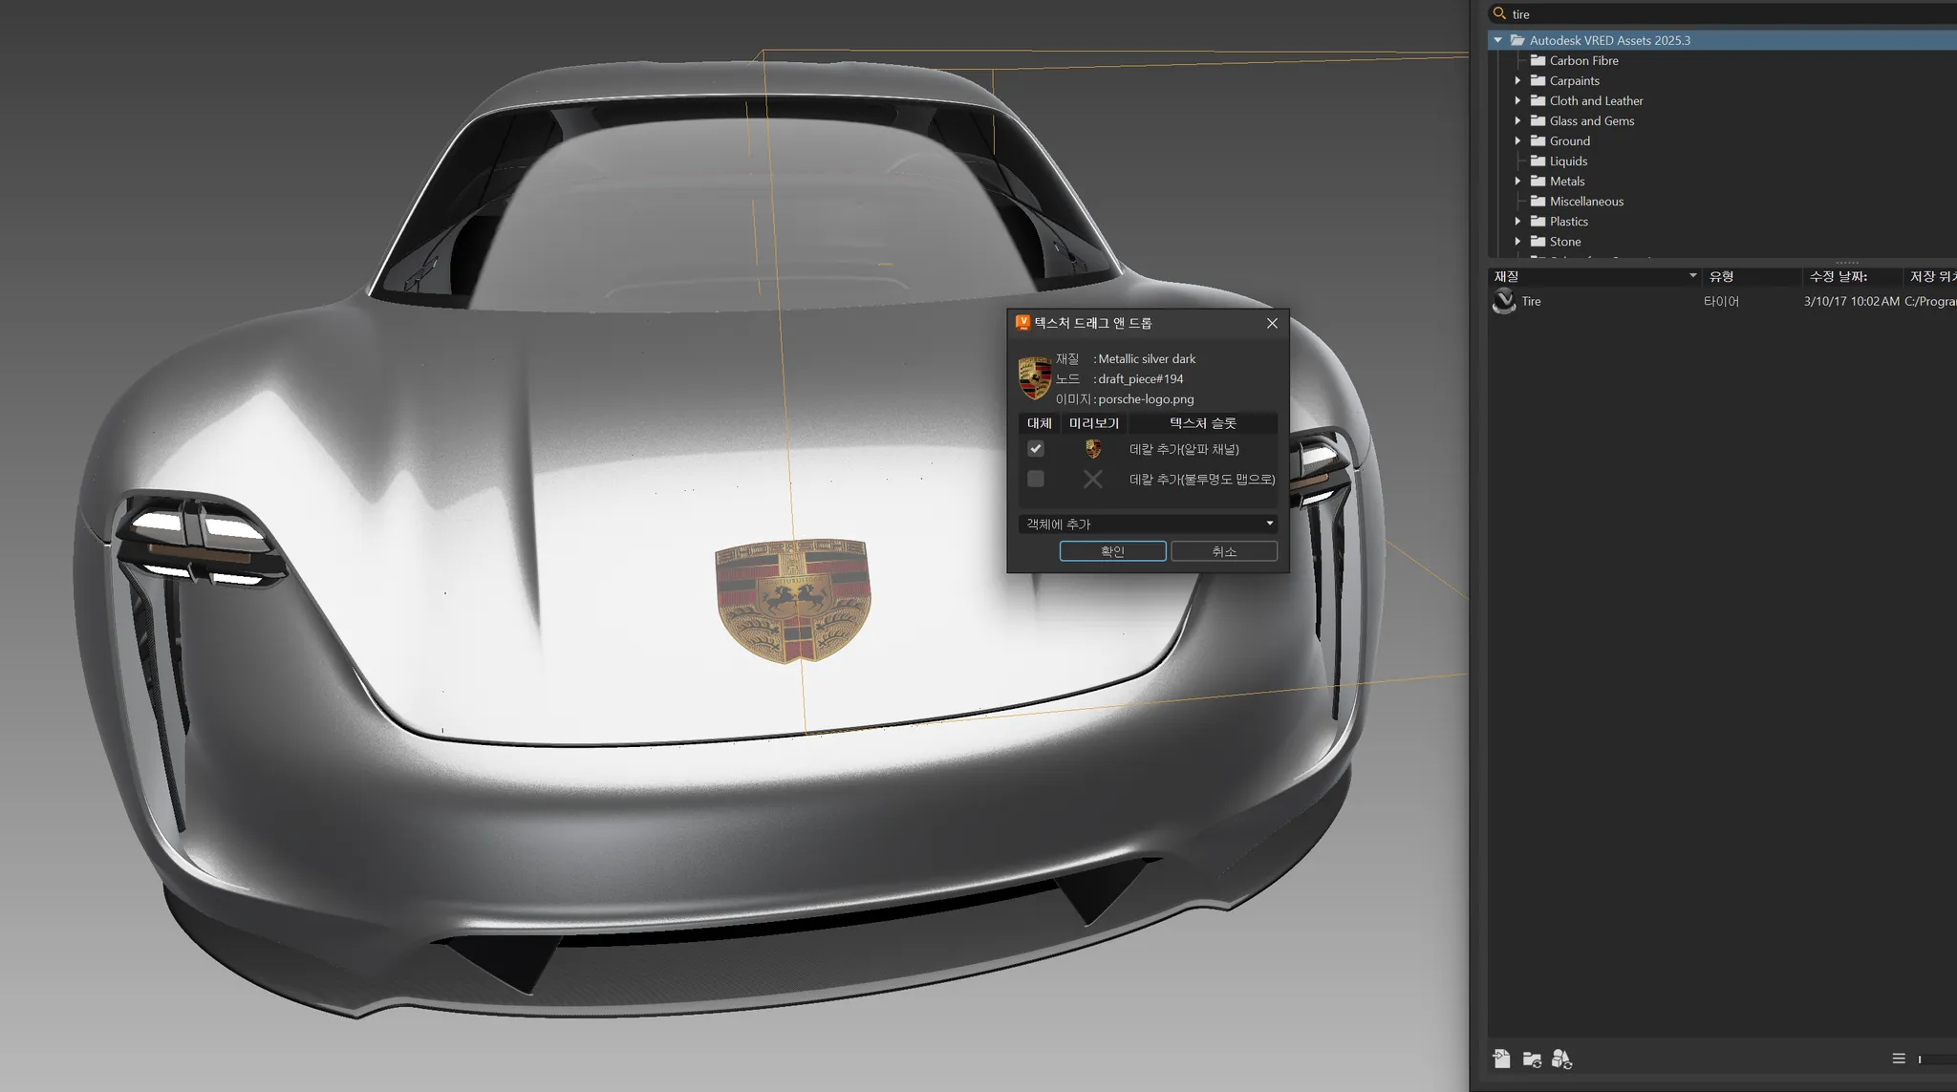Expand the Metals folder
This screenshot has height=1092, width=1957.
pyautogui.click(x=1517, y=182)
